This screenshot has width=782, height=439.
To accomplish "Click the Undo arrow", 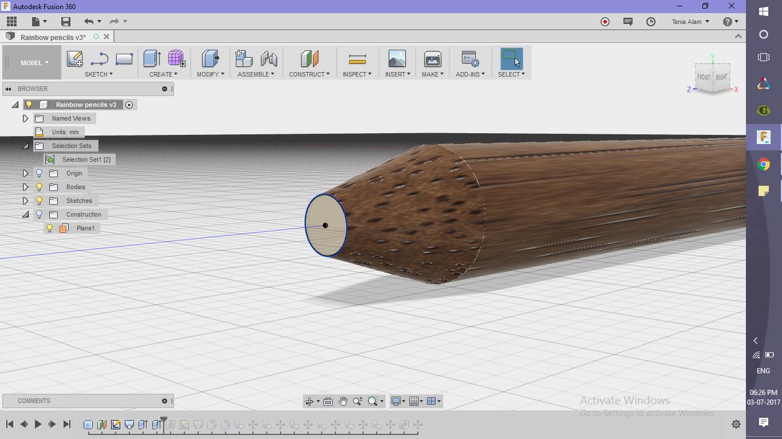I will point(89,22).
